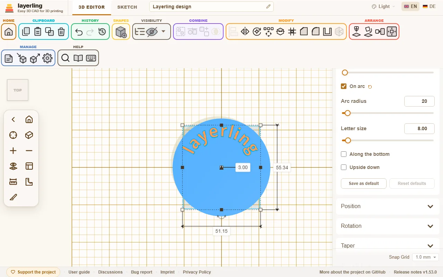The image size is (443, 277).
Task: Click the Mirror icon in the Modify group
Action: point(245,32)
